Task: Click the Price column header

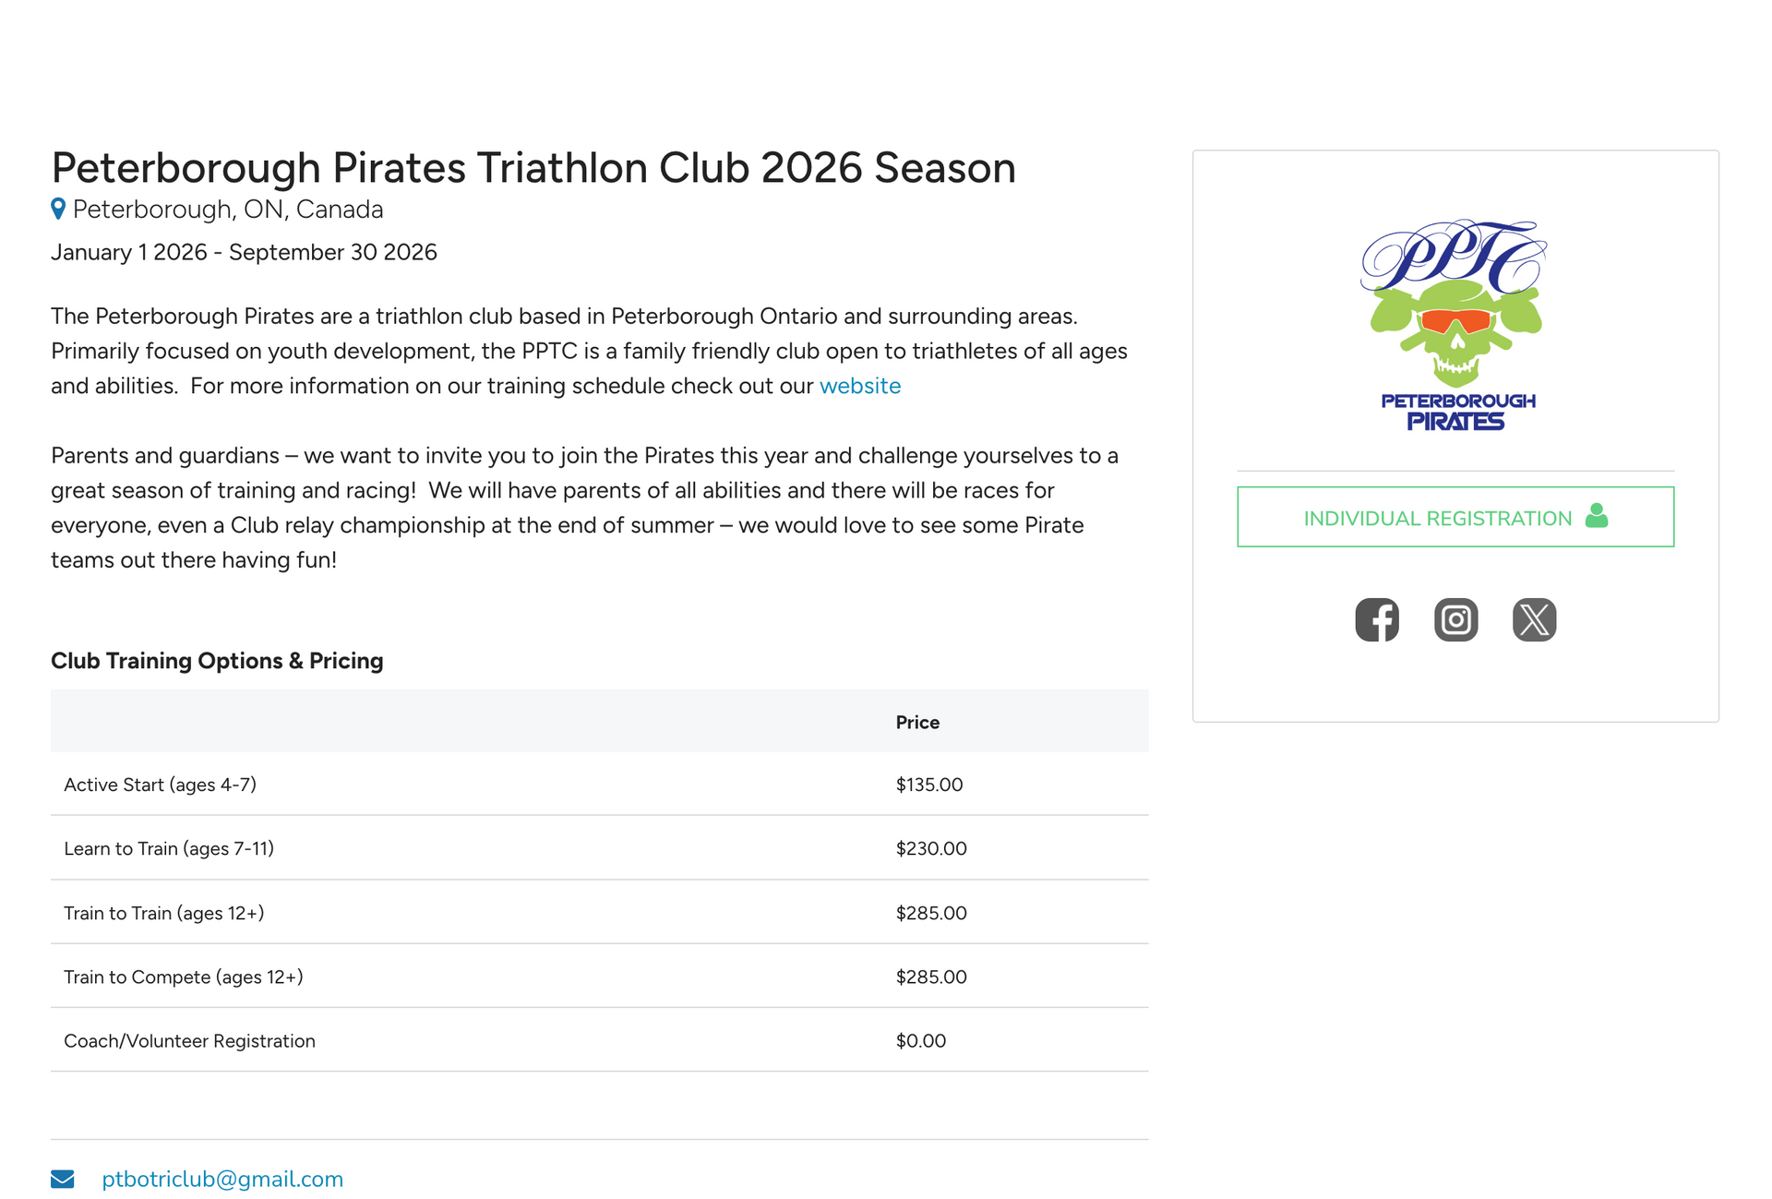Action: click(917, 722)
